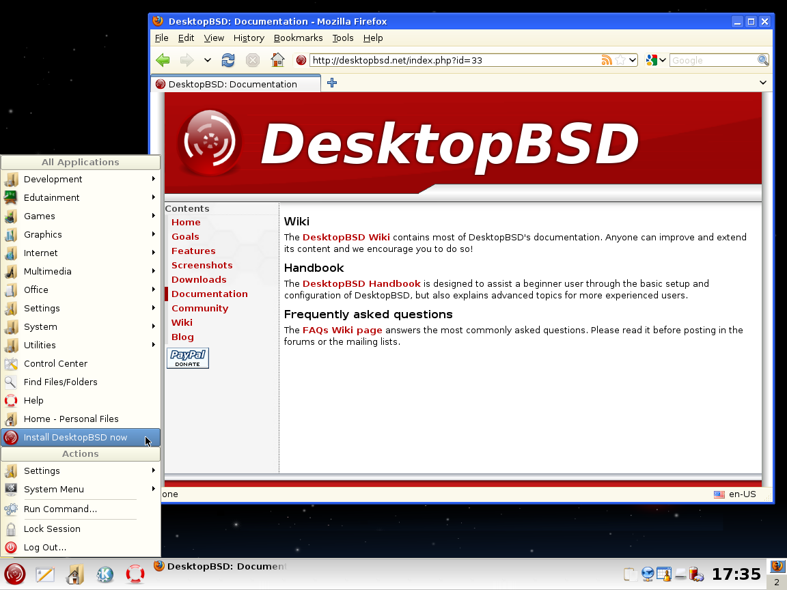Go to the Firefox home page icon
The width and height of the screenshot is (787, 590).
click(277, 60)
